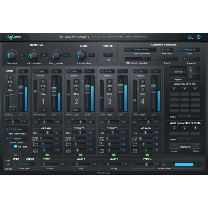The image size is (208, 208).
Task: Open the settings gear icon
Action: pos(190,37)
